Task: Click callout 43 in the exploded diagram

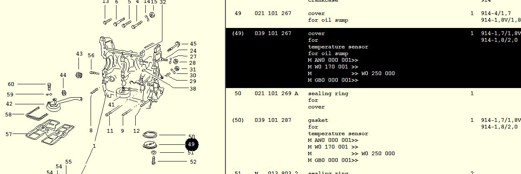Action: point(79,54)
